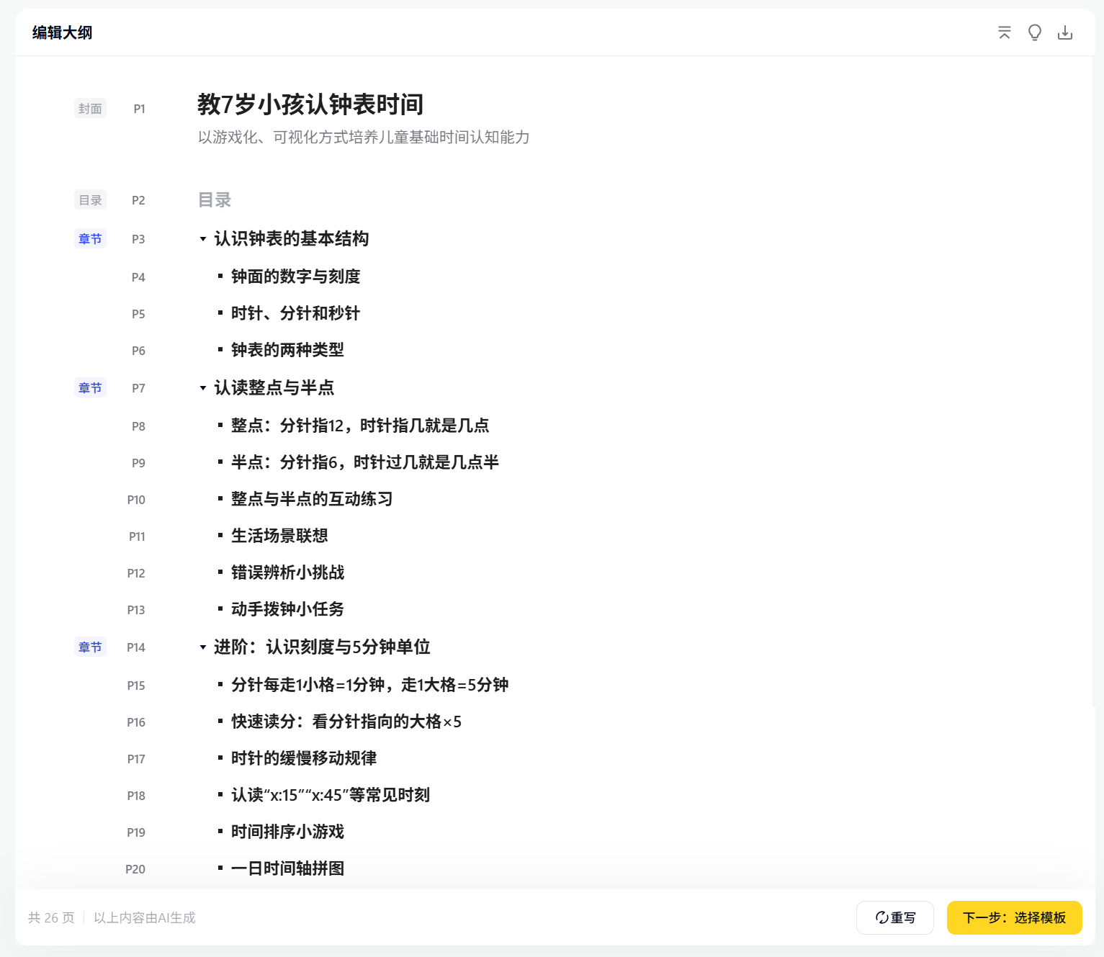Click the 目录 badge beside P2
This screenshot has width=1104, height=957.
click(x=90, y=199)
